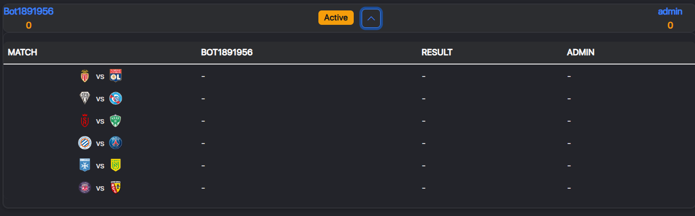Click the BOT1891956 column header
This screenshot has height=216, width=695.
point(227,52)
